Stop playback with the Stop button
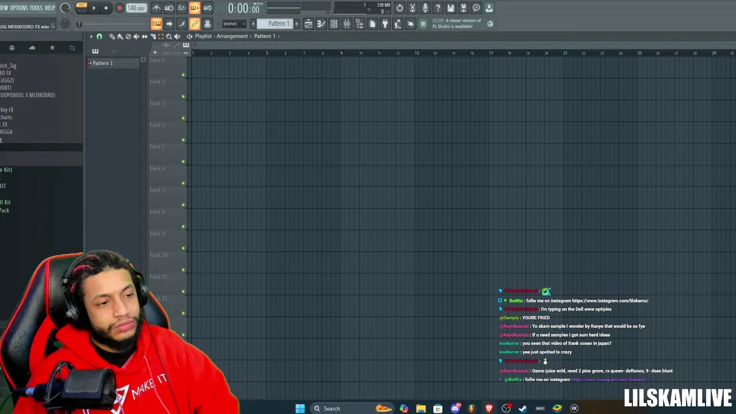Image resolution: width=736 pixels, height=414 pixels. [x=106, y=8]
